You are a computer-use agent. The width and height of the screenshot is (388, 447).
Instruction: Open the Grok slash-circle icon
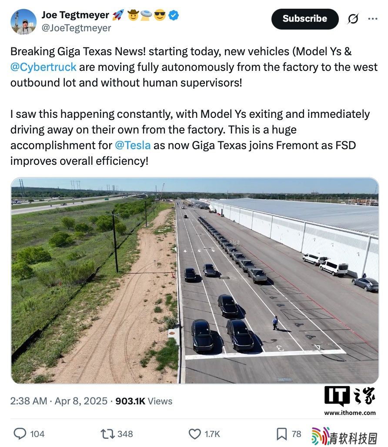353,19
